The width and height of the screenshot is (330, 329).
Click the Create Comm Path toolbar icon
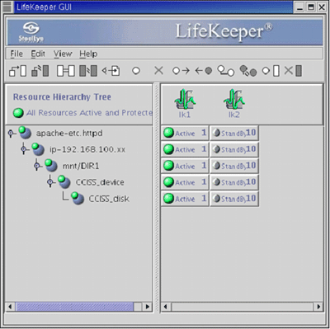pos(66,71)
